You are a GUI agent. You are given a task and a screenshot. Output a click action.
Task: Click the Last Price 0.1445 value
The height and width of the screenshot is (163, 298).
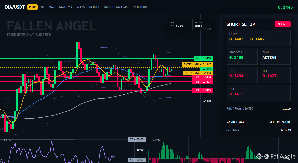coord(286,130)
